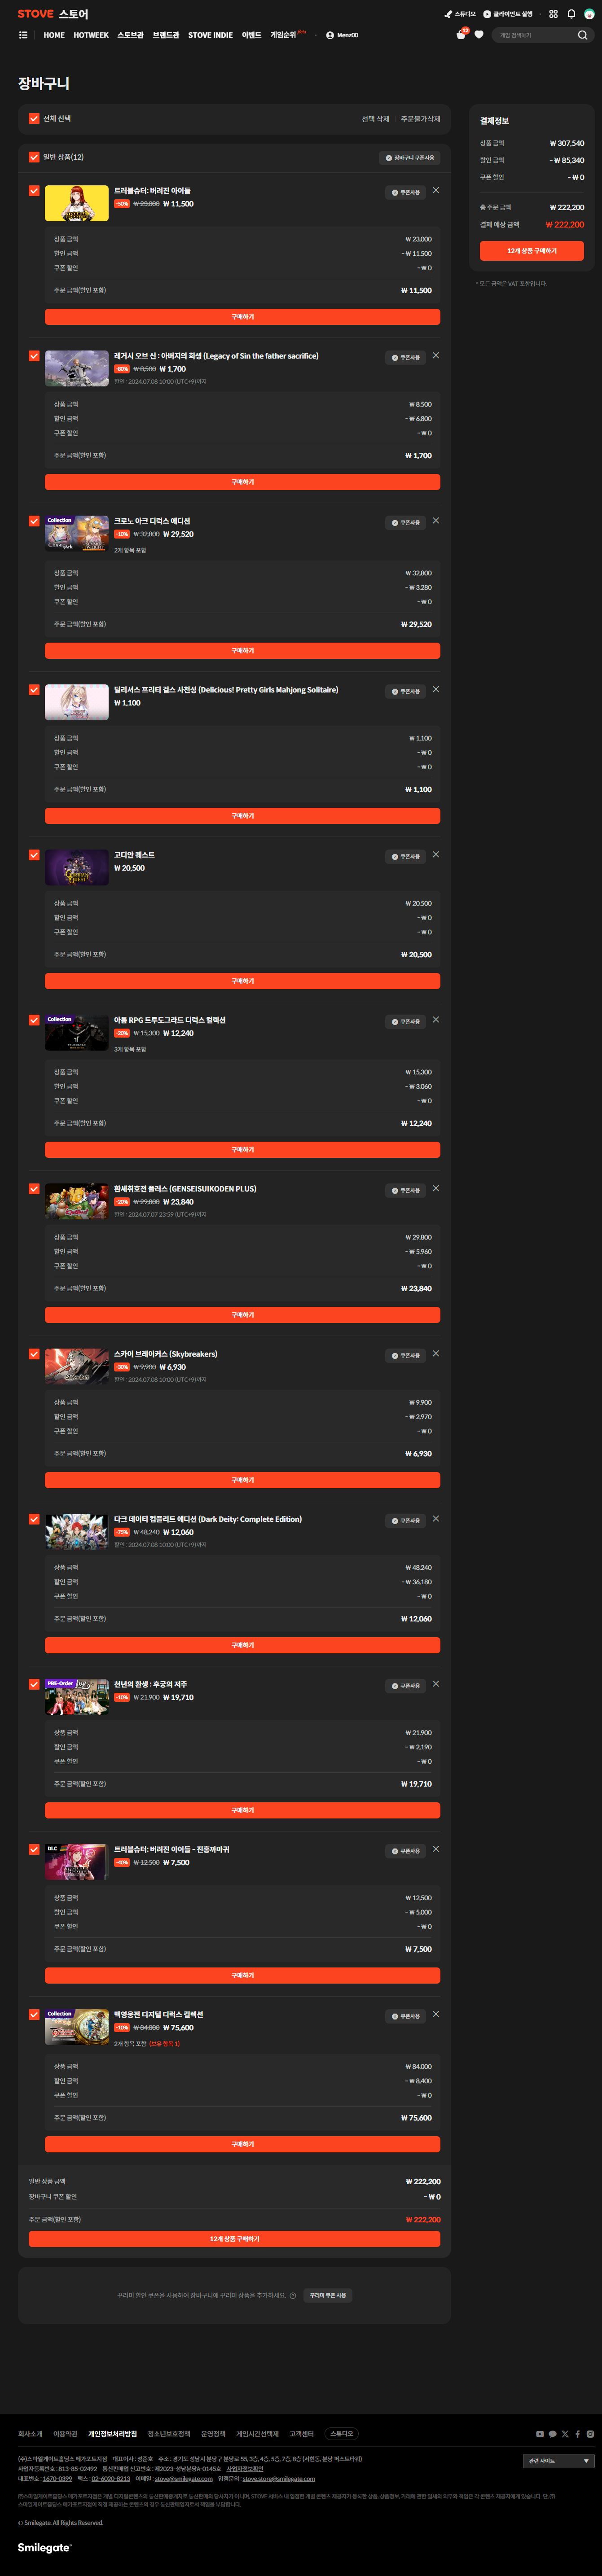Open the Menzo0 account dropdown
This screenshot has height=2576, width=602.
(342, 35)
